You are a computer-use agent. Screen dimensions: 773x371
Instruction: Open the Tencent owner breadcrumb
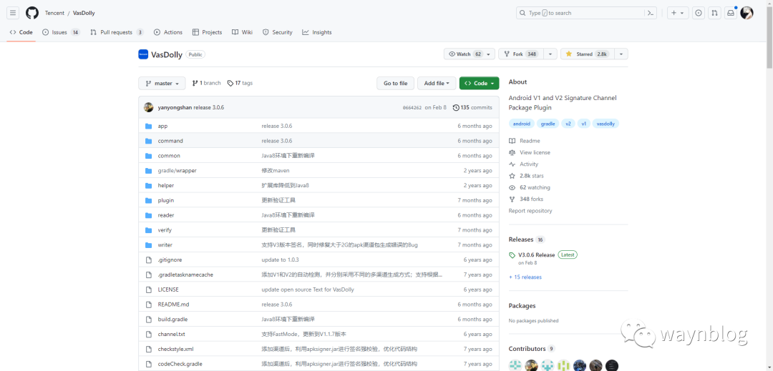click(x=54, y=14)
